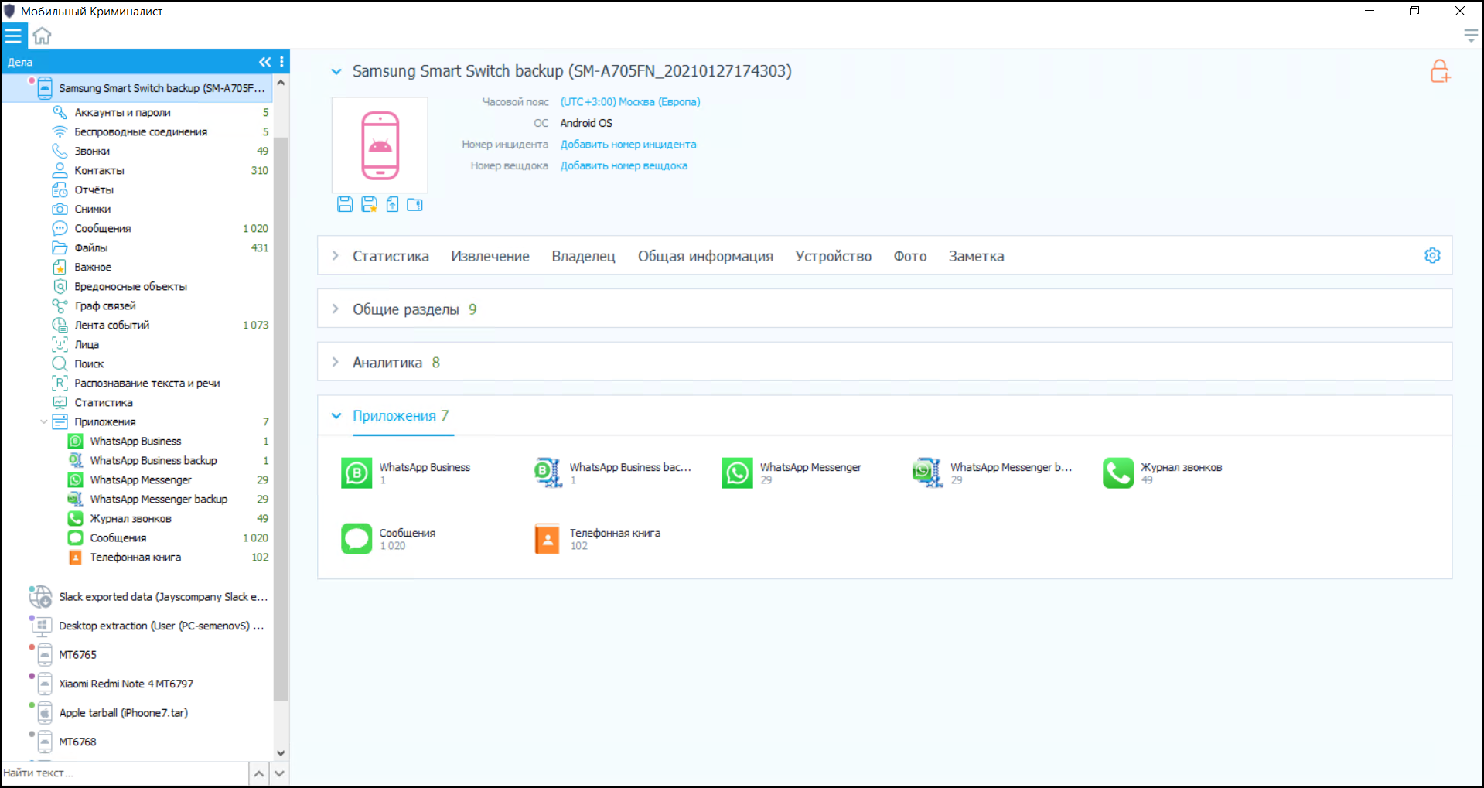Open the filter options icon at top right

tap(1471, 36)
